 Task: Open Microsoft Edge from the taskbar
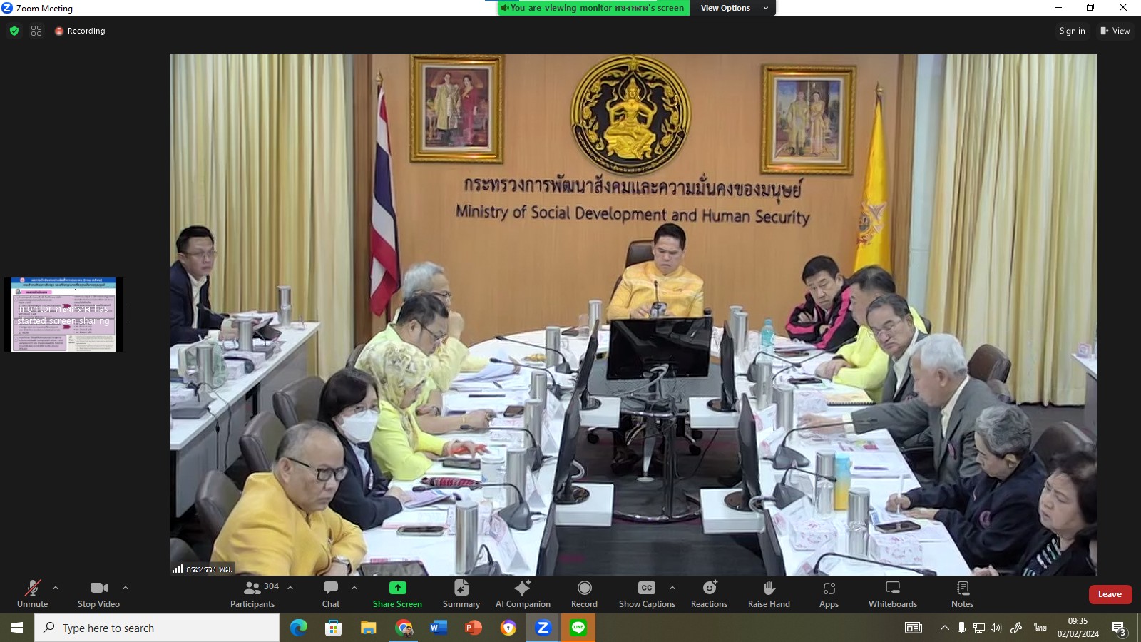[x=298, y=628]
